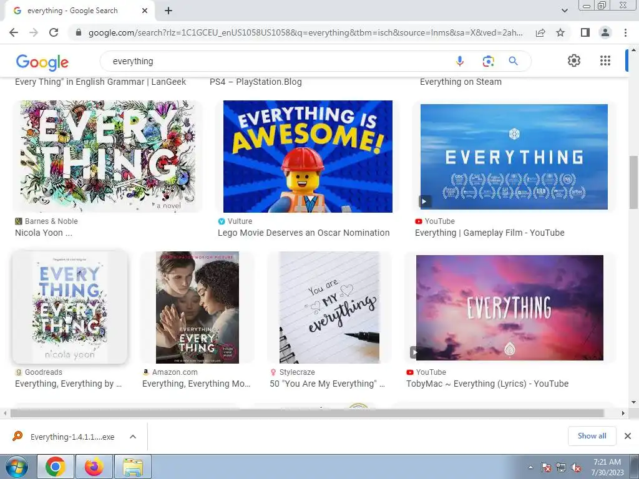
Task: Click the Nicola Yoon ... result title
Action: (44, 233)
